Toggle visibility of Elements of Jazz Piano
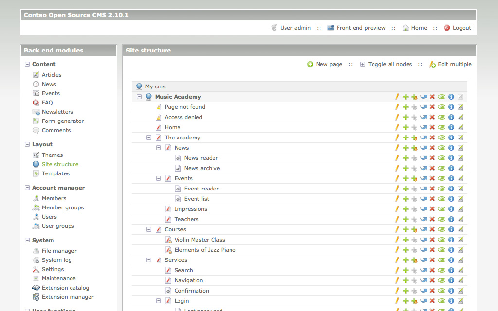498x311 pixels. [x=442, y=250]
